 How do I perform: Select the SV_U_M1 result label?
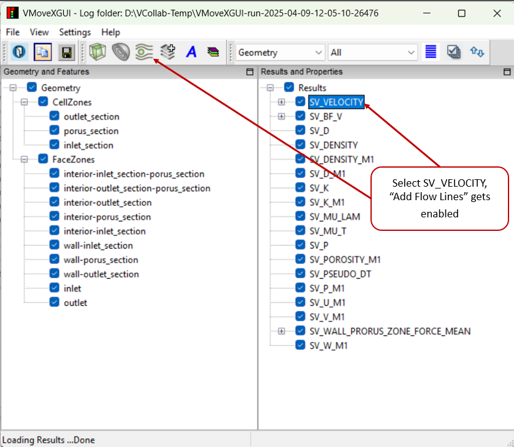coord(327,303)
